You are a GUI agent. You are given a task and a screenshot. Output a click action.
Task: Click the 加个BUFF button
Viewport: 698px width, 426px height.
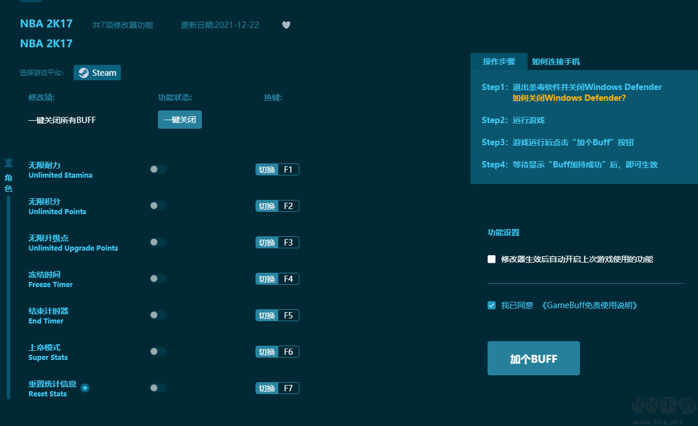coord(534,358)
